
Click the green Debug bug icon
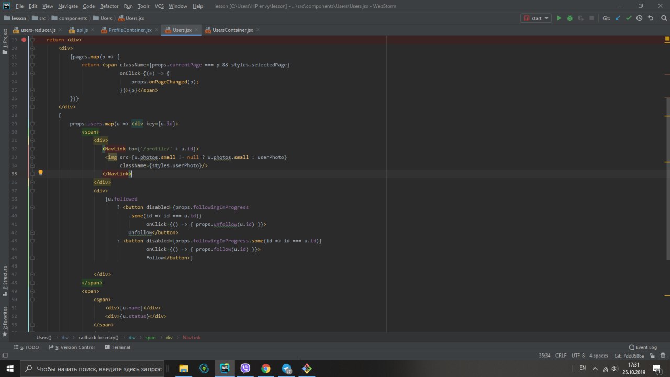coord(570,18)
